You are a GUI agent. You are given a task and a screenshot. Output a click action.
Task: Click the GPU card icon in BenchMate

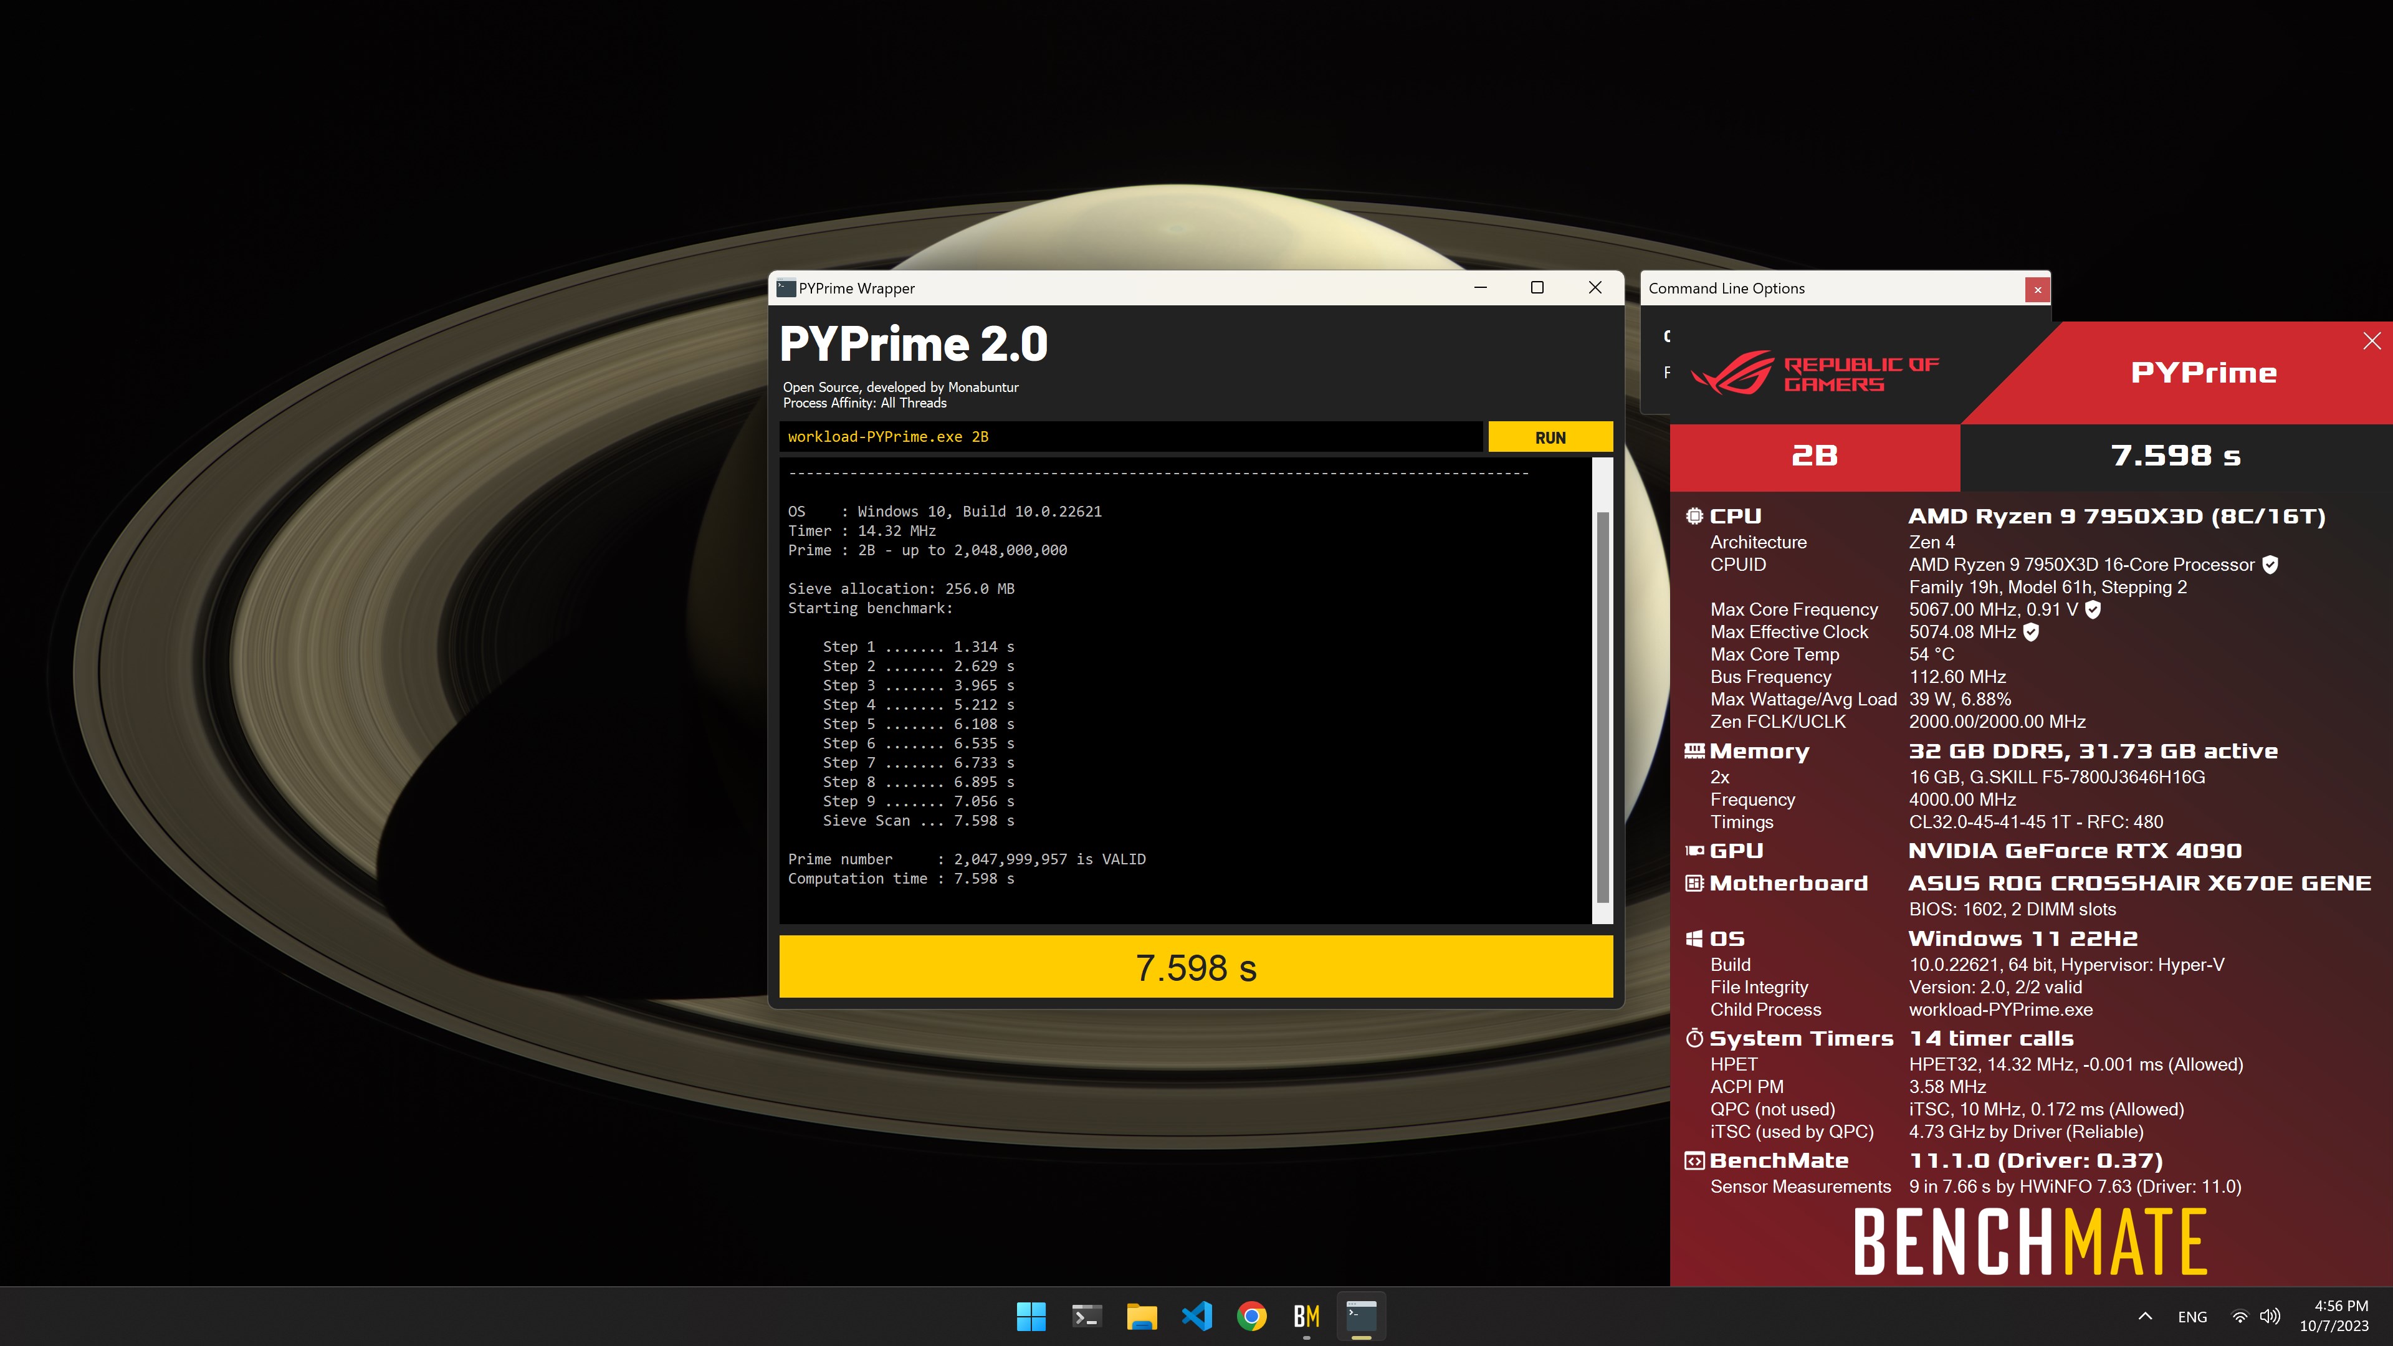[x=1694, y=851]
